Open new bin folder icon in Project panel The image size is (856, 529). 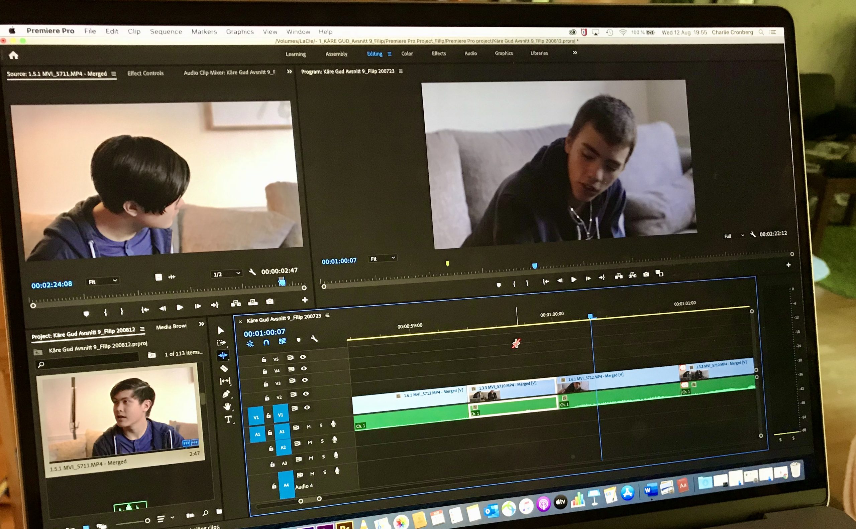pos(219,511)
